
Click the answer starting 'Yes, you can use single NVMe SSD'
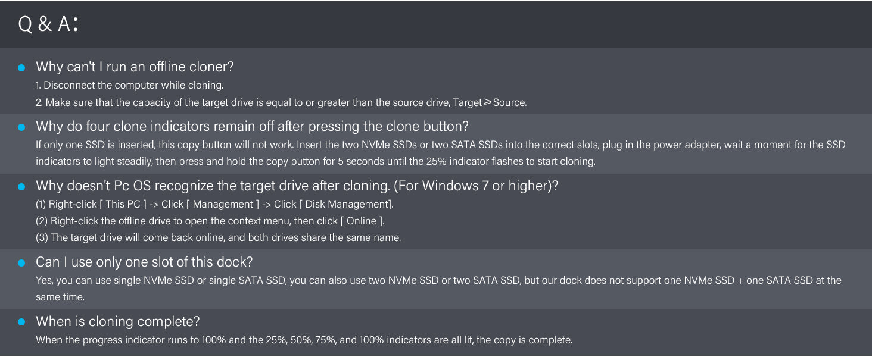point(438,289)
